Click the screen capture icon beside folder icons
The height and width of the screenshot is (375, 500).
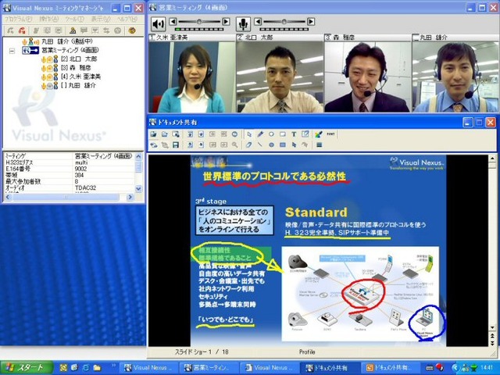click(x=176, y=134)
